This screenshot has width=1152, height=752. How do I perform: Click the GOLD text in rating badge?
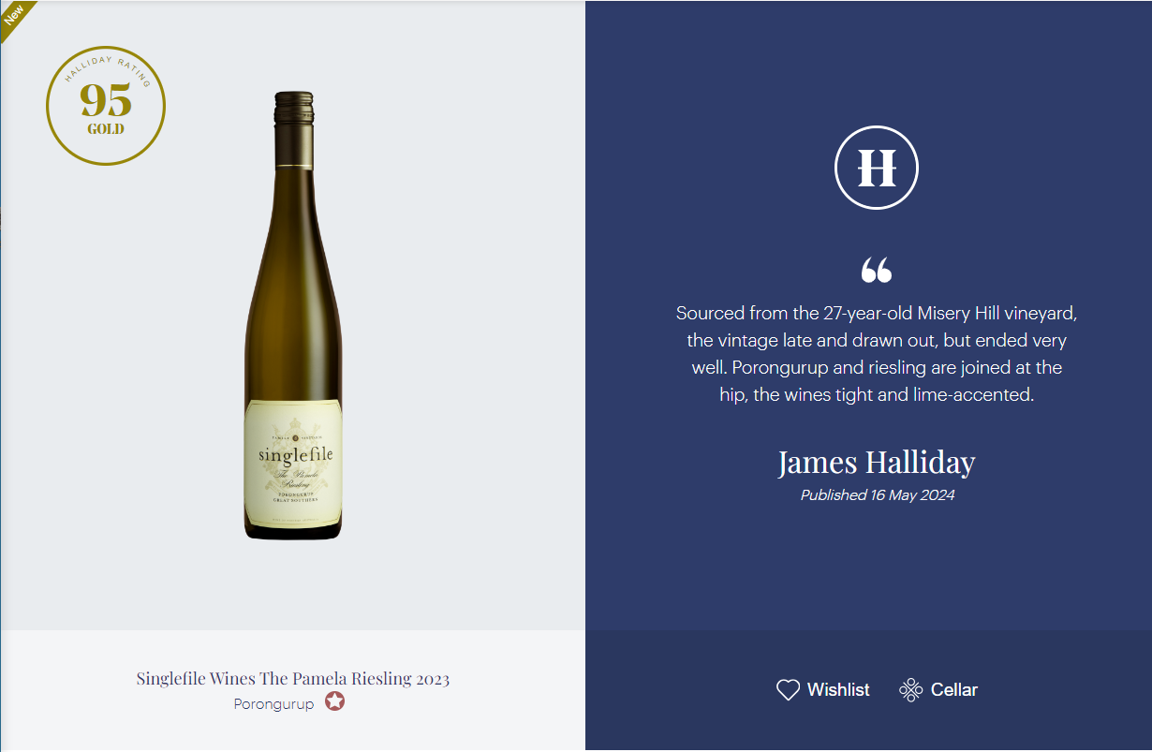coord(106,129)
